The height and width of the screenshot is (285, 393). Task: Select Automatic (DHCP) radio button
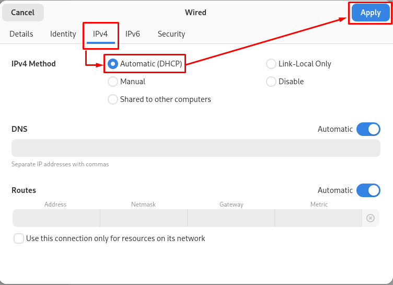(113, 64)
